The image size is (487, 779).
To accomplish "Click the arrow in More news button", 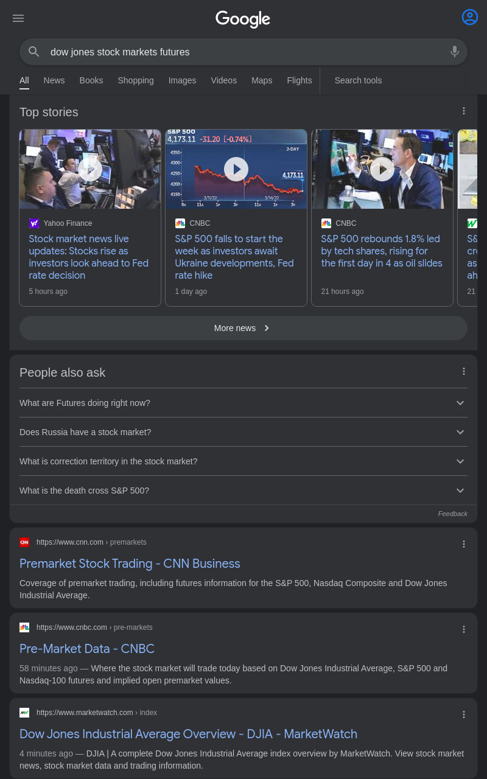I will pos(267,328).
